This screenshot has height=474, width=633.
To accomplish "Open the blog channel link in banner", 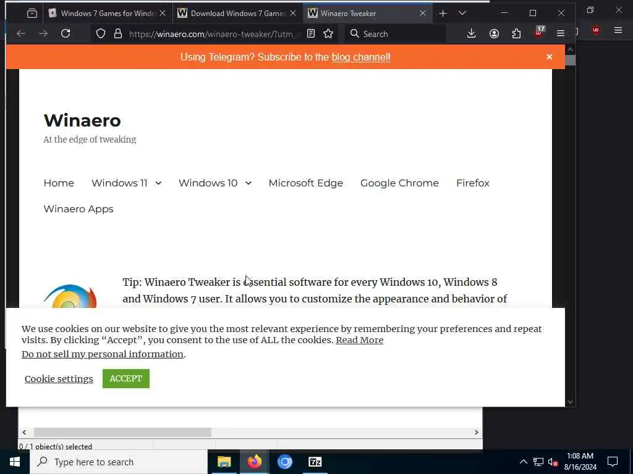I will (361, 57).
